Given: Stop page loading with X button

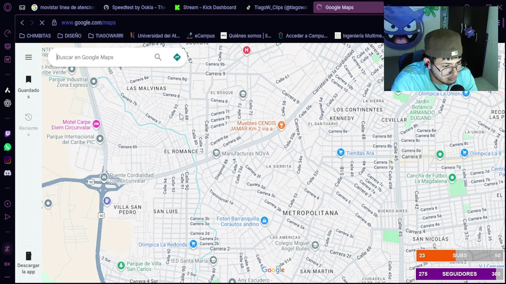Looking at the screenshot, I should 42,23.
